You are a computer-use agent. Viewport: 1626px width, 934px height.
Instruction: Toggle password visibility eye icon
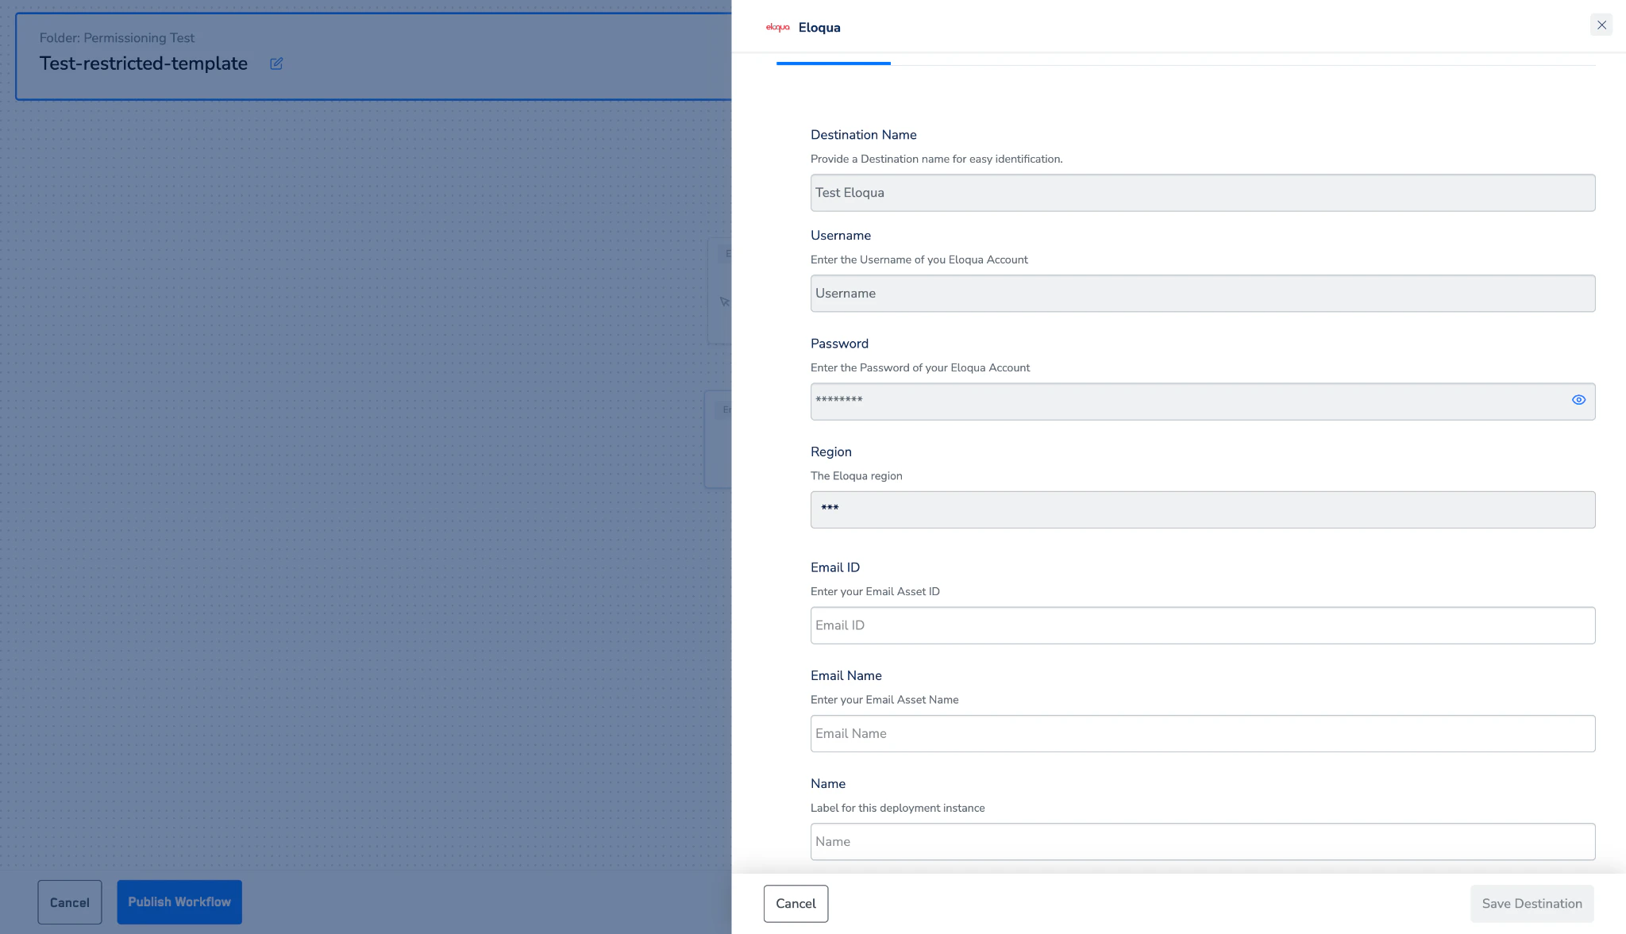tap(1578, 400)
